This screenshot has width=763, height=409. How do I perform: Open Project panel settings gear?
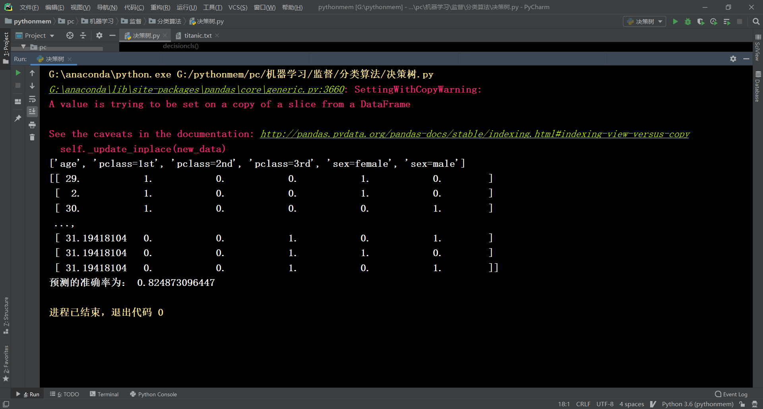(x=99, y=35)
